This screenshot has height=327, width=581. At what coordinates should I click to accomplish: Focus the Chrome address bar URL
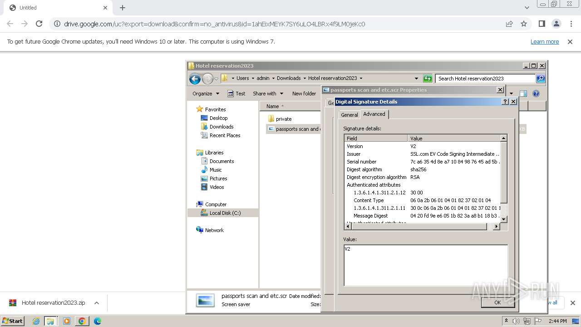coord(215,24)
